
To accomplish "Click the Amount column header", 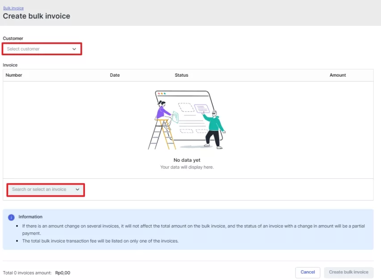I will coord(338,75).
